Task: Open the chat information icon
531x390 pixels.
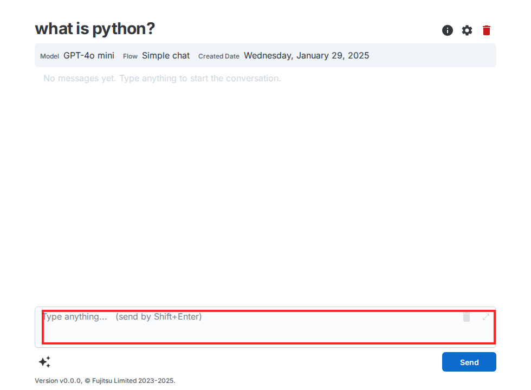Action: (448, 30)
